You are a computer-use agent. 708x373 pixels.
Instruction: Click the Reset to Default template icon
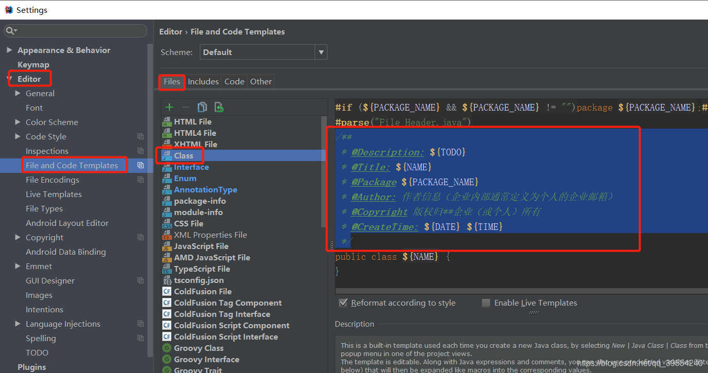[x=219, y=107]
